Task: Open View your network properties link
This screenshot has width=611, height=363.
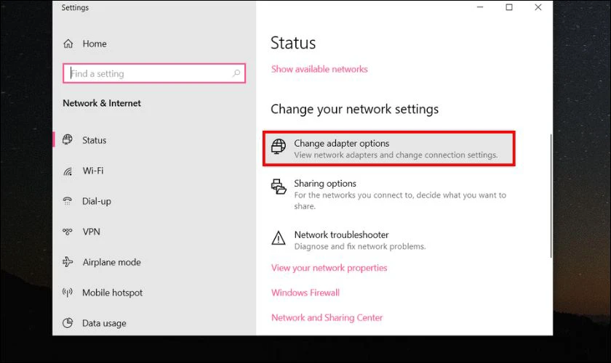Action: (329, 268)
